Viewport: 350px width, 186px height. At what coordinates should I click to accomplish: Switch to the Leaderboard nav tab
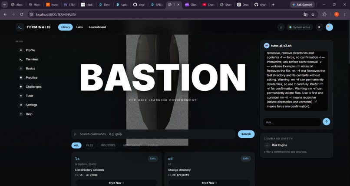97,27
